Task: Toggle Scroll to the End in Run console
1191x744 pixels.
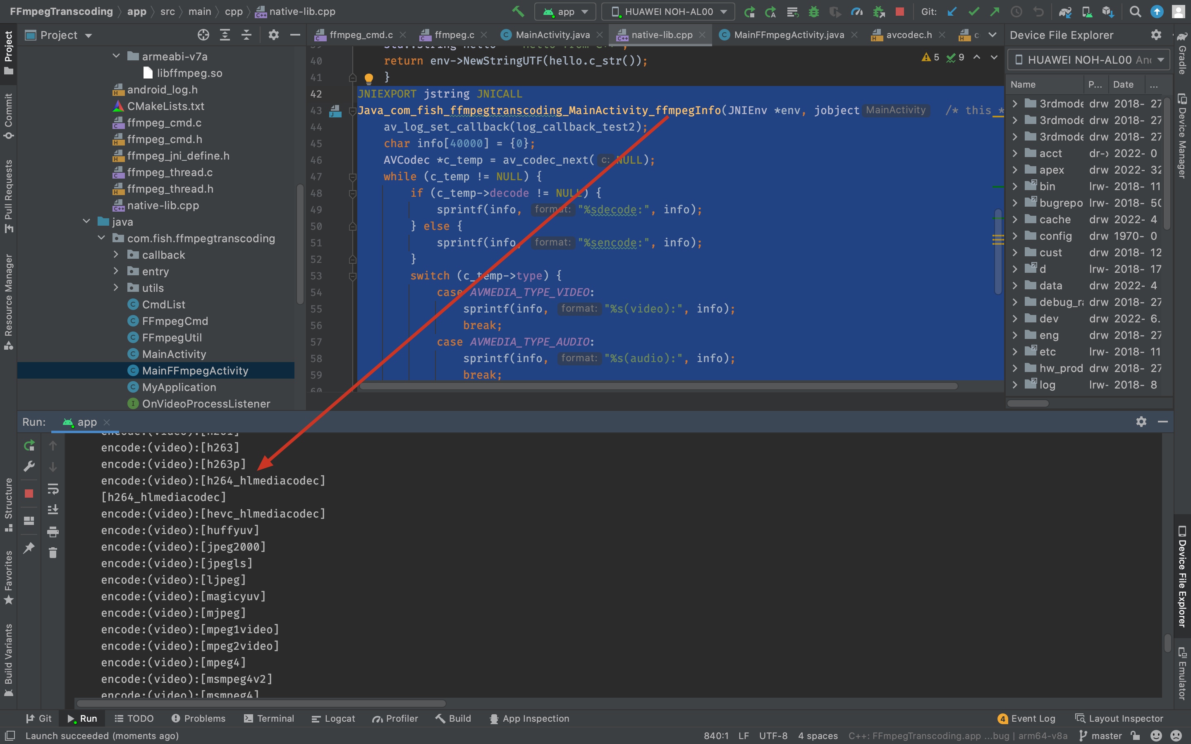Action: coord(53,510)
